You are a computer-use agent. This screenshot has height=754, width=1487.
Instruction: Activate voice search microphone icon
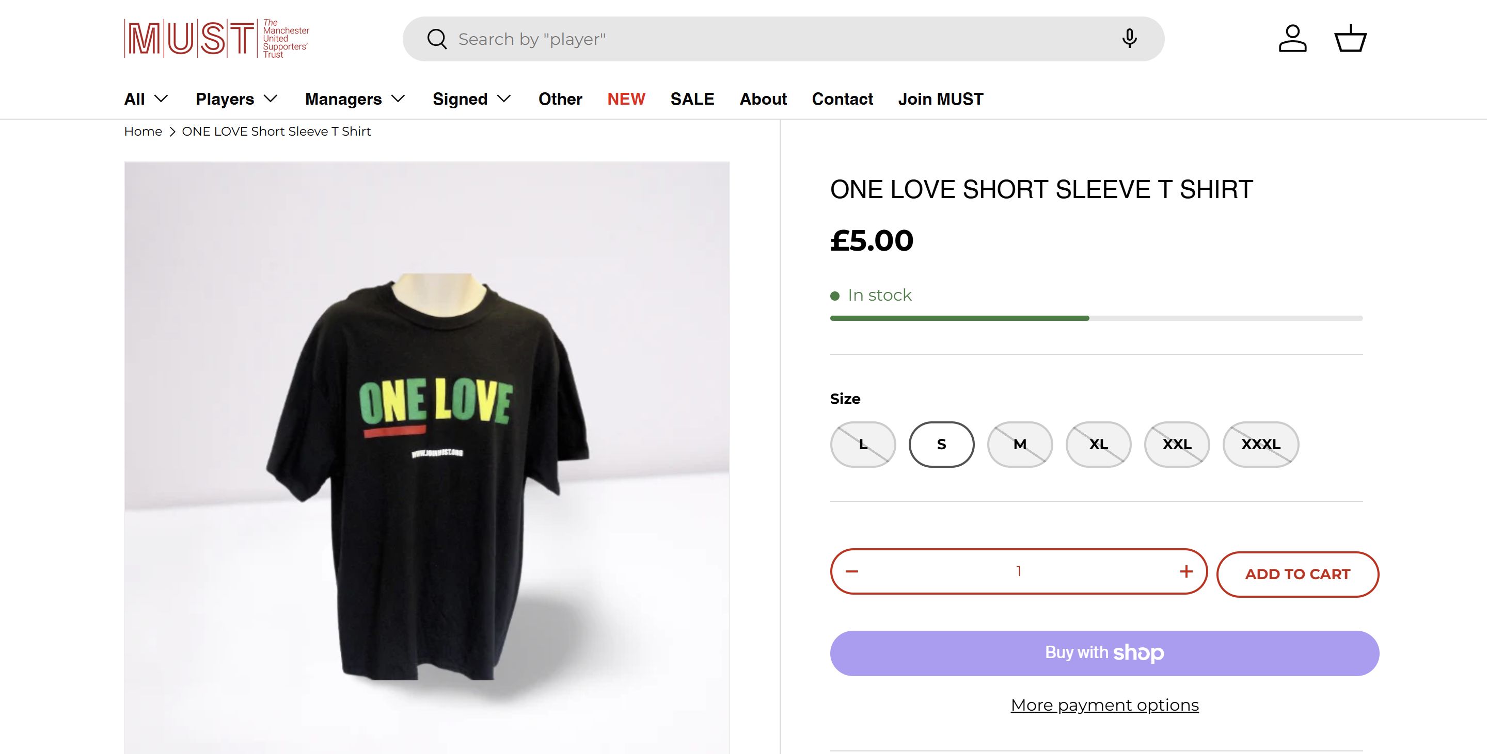tap(1129, 39)
